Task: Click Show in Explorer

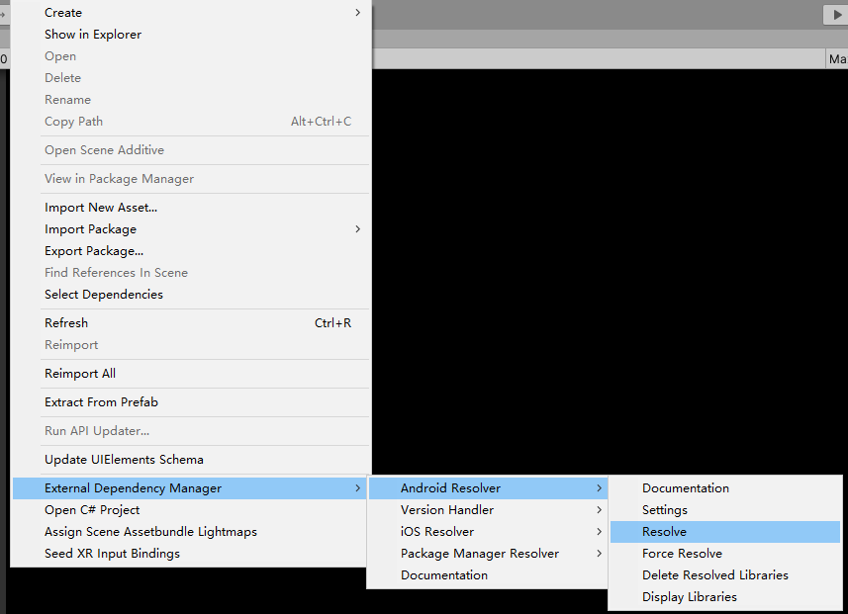Action: coord(92,34)
